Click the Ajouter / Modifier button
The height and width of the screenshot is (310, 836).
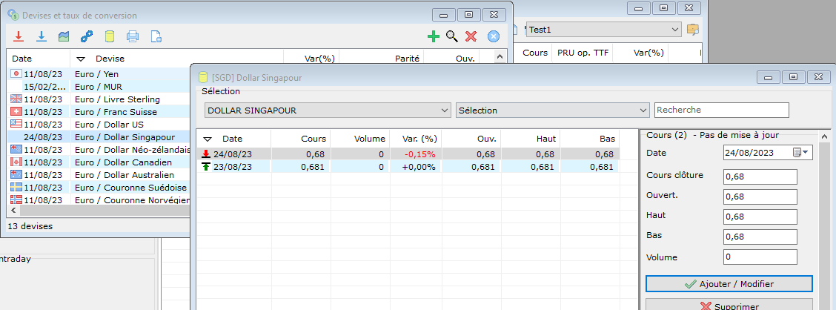point(729,284)
